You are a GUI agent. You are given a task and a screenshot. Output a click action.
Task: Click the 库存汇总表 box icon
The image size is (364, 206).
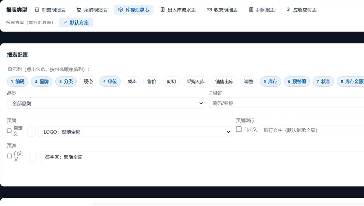coord(120,10)
